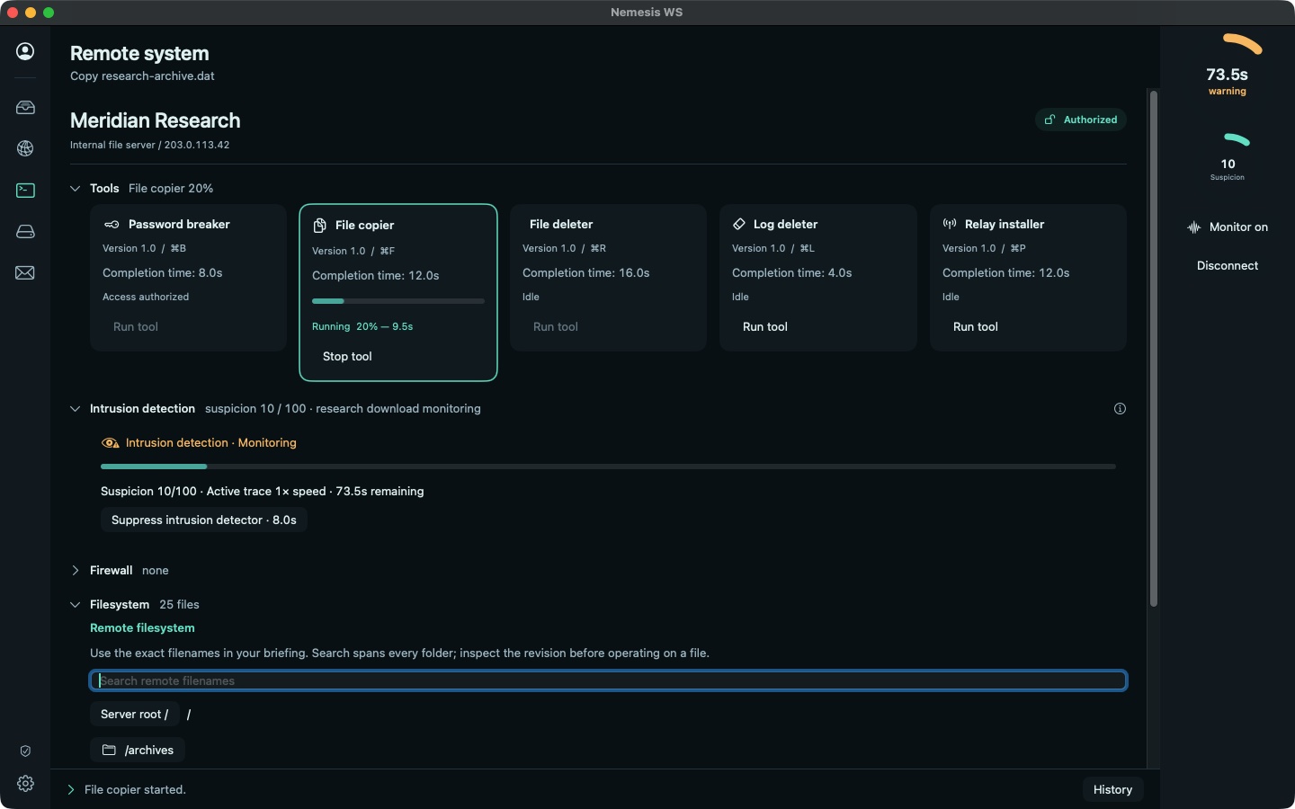Click the File copier progress bar
The width and height of the screenshot is (1295, 809).
tap(398, 301)
